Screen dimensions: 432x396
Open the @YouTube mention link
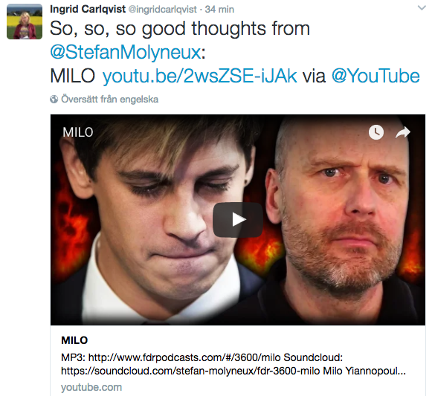(x=375, y=76)
